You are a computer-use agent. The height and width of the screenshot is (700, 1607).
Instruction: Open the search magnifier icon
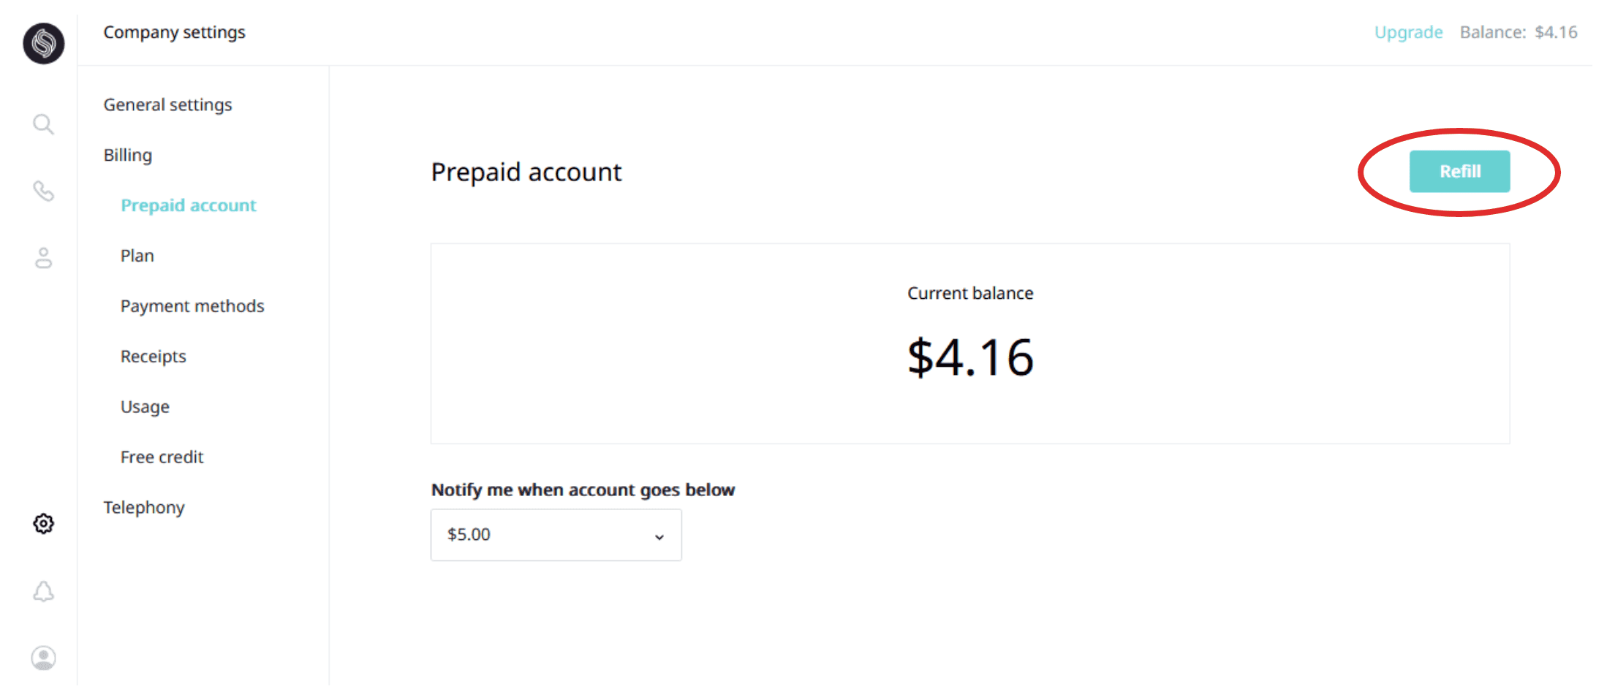(43, 124)
